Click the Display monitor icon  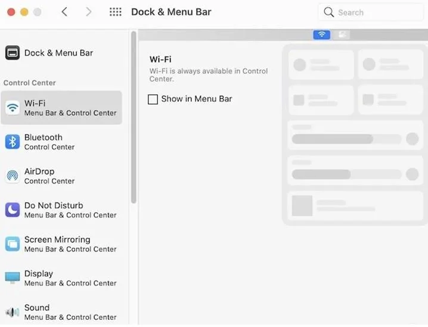coord(13,278)
